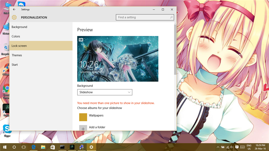269x151 pixels.
Task: Click the settings window scrollbar
Action: [175, 50]
